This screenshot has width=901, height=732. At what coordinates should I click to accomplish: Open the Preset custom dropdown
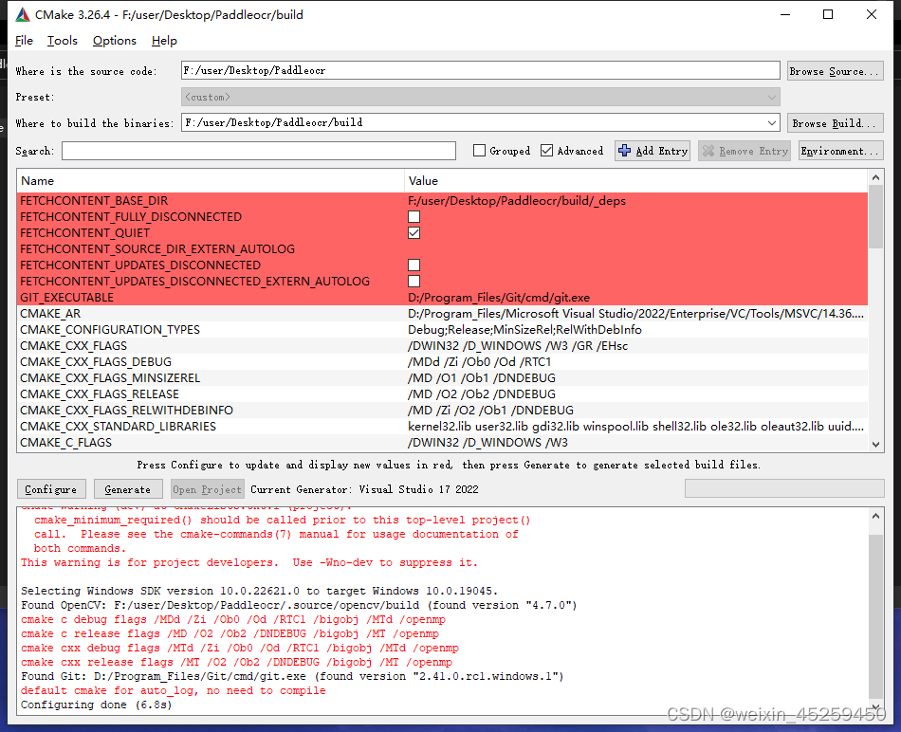pos(481,97)
